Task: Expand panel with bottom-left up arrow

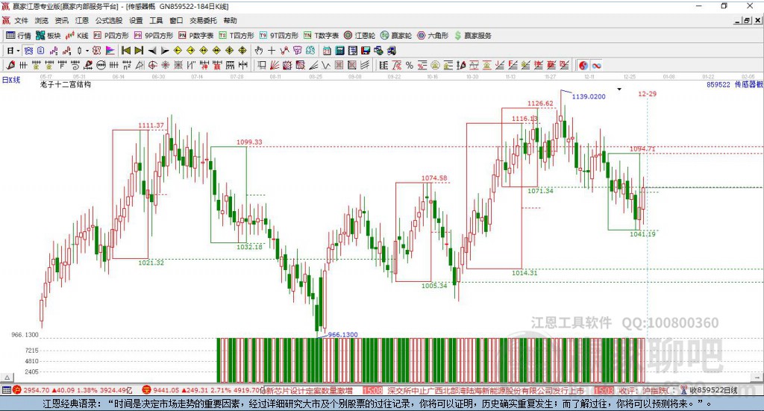Action: [7, 377]
